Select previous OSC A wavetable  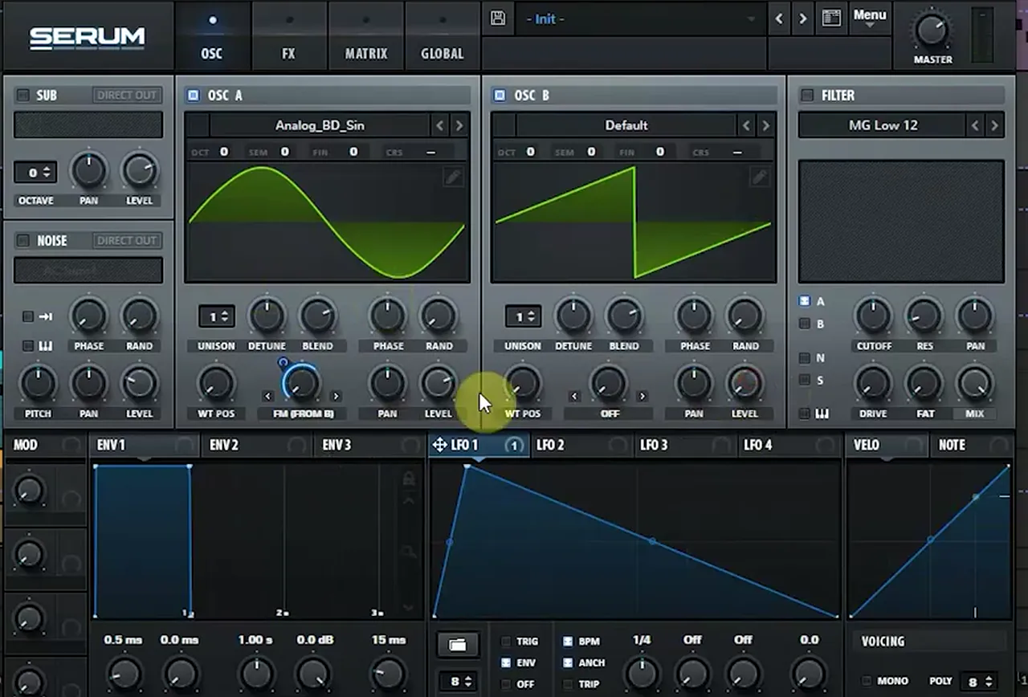[439, 125]
